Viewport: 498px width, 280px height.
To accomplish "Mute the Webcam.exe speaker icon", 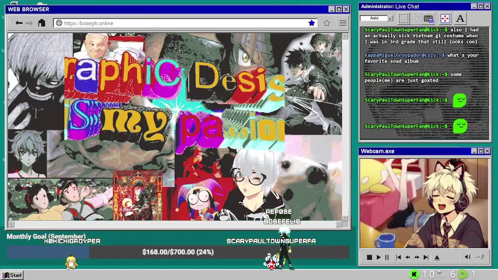I will pyautogui.click(x=468, y=257).
